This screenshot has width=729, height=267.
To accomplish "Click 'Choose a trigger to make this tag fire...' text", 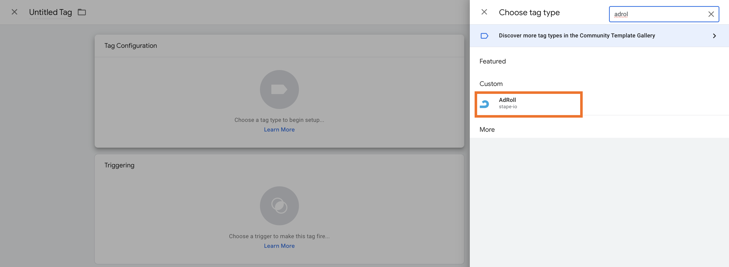I will coord(279,236).
